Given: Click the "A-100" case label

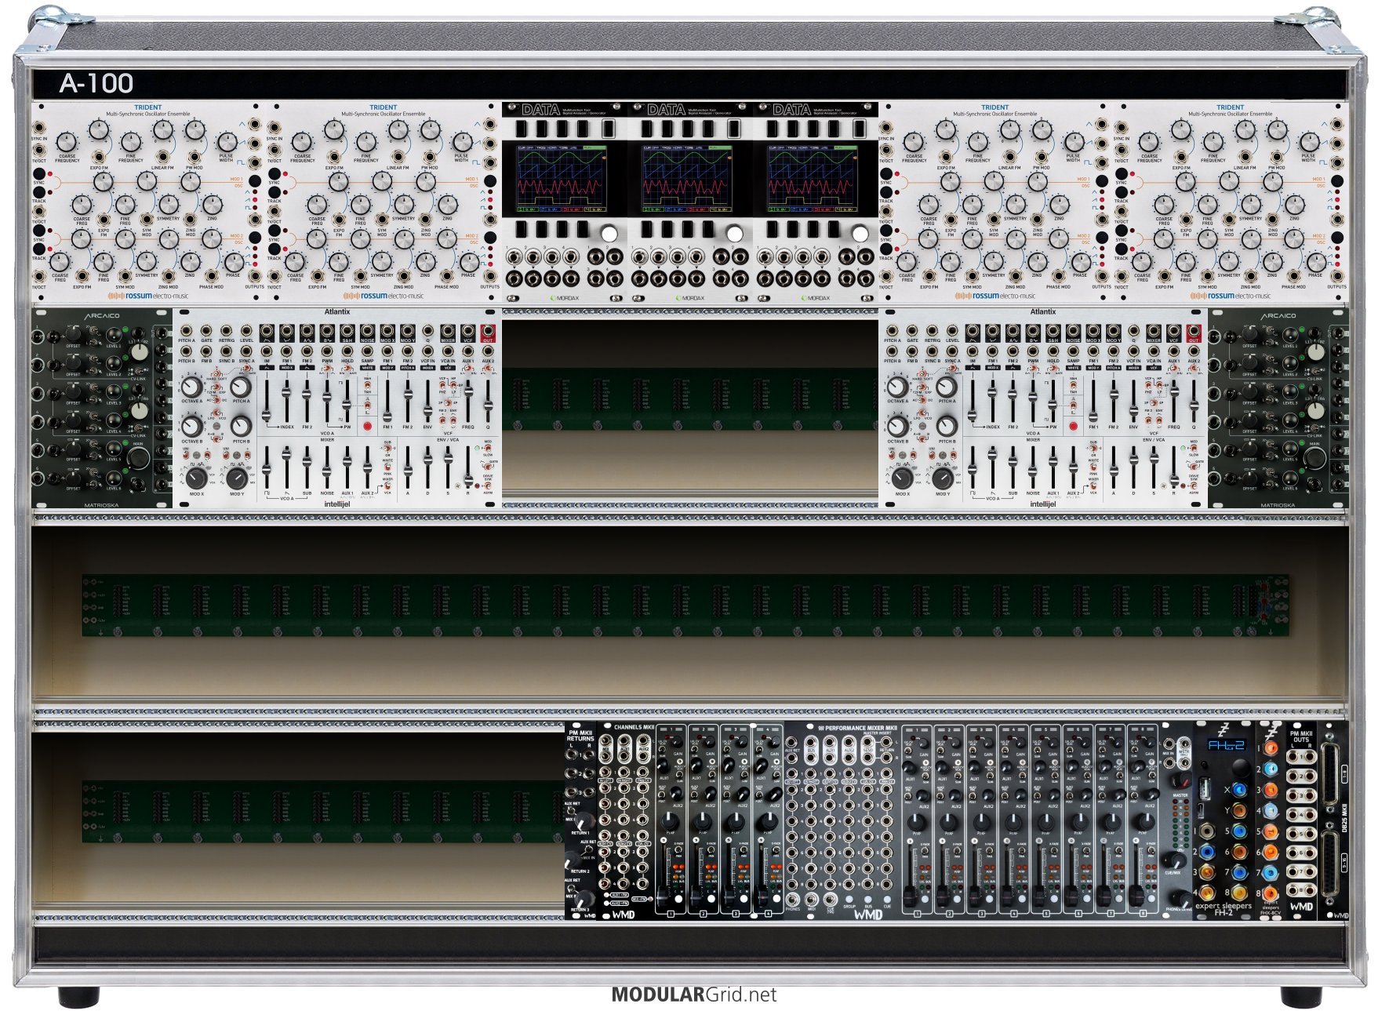Looking at the screenshot, I should point(96,83).
